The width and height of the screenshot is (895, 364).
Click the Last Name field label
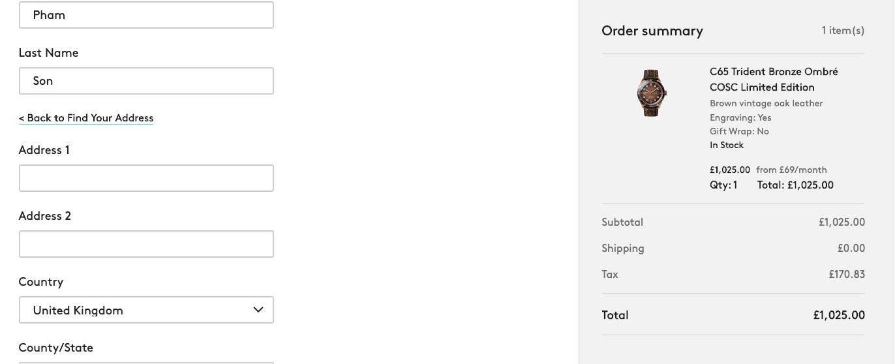click(49, 53)
